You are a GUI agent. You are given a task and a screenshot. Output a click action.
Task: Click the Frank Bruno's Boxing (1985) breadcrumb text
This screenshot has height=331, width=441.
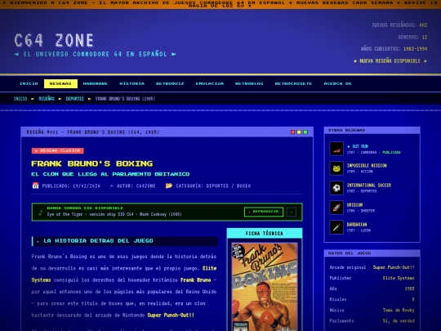[125, 99]
